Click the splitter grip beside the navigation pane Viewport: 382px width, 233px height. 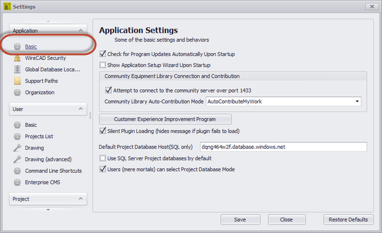90,116
